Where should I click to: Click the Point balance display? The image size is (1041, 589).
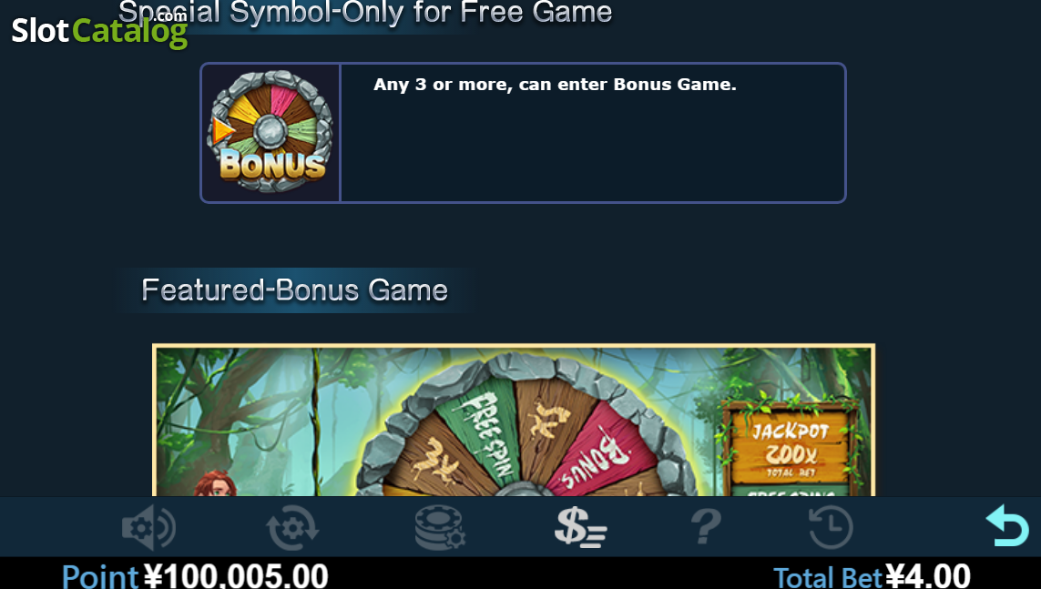coord(195,575)
